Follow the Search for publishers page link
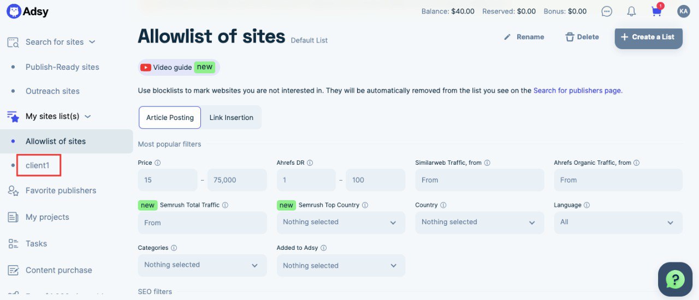The image size is (699, 300). coord(578,91)
